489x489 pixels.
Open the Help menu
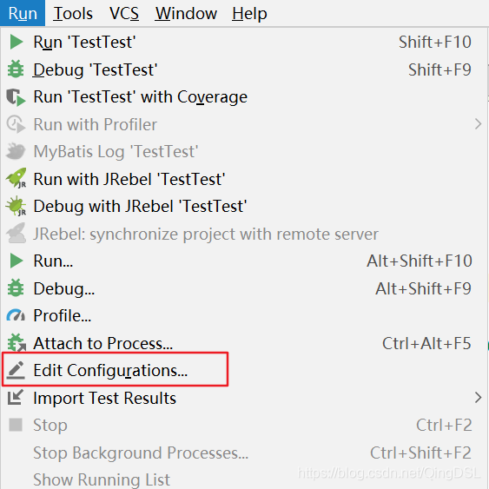tap(249, 13)
